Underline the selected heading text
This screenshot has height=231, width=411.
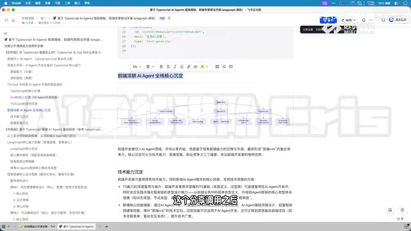click(x=182, y=67)
